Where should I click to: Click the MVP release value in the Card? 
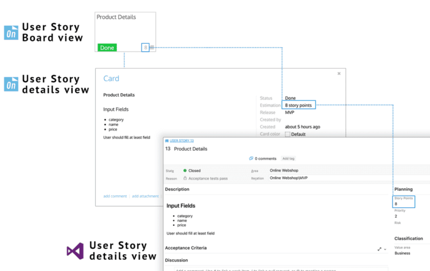pyautogui.click(x=290, y=112)
